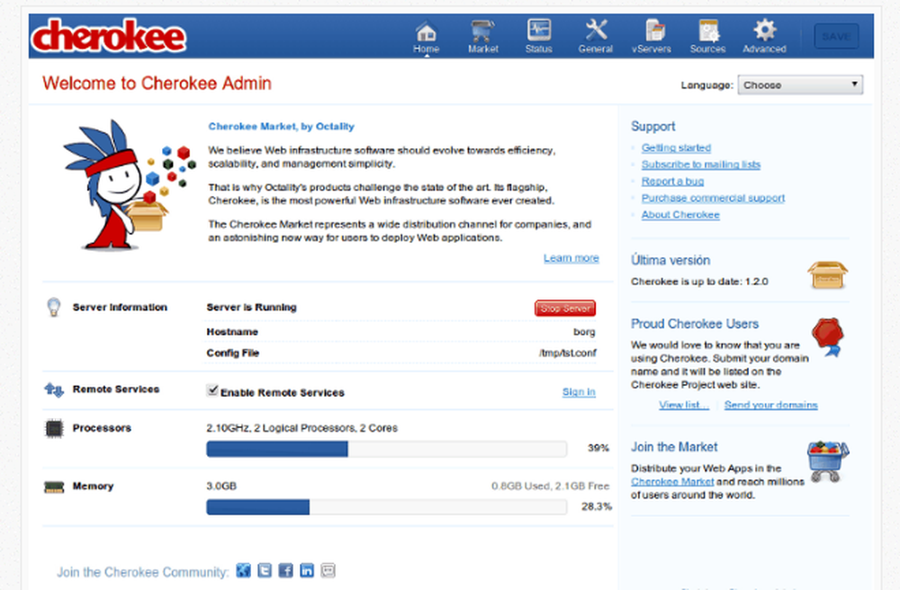Click the 'Support' sidebar heading
The image size is (900, 590).
653,127
